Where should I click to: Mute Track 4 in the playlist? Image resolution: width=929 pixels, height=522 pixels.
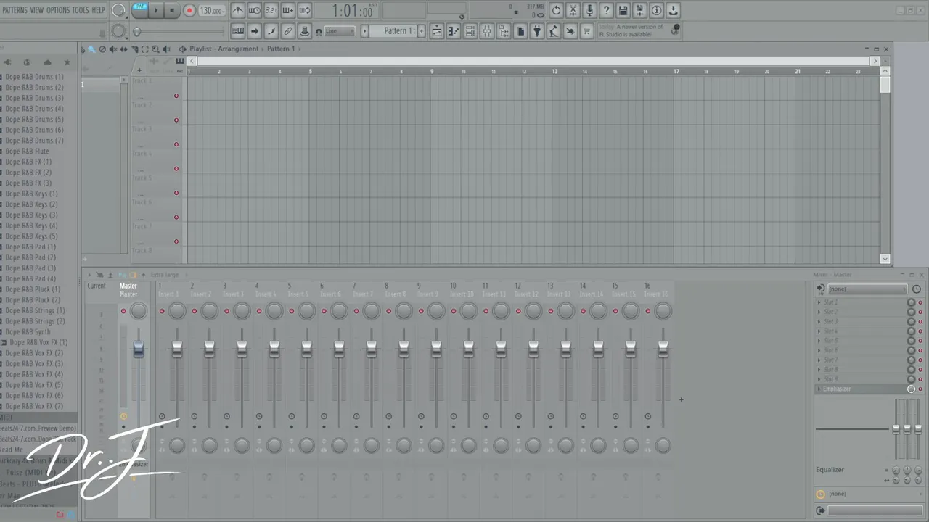[176, 169]
